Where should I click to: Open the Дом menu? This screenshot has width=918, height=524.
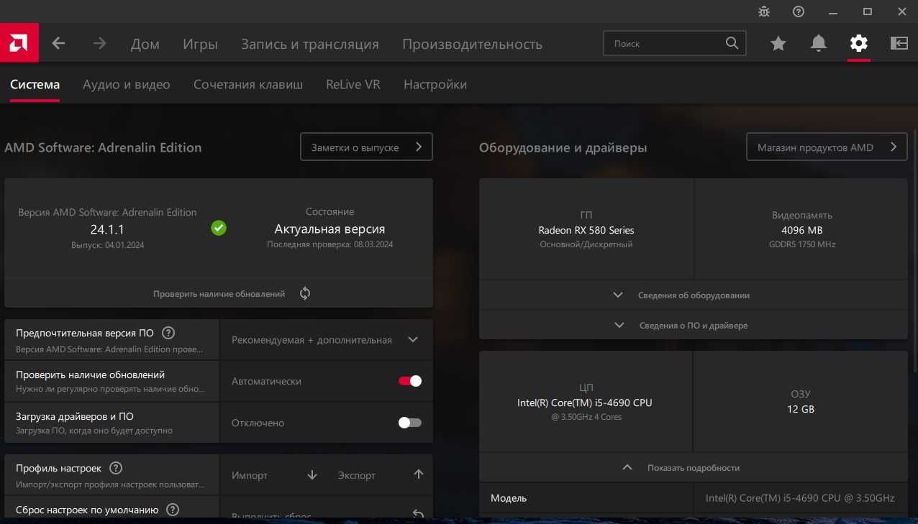[x=145, y=44]
